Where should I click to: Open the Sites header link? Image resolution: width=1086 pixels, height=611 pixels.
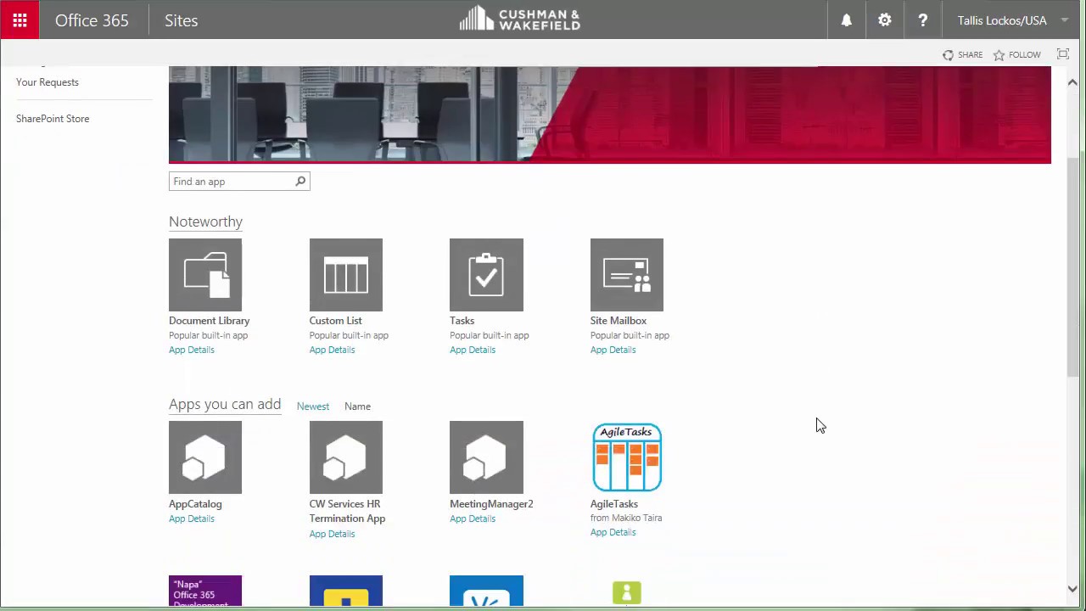pyautogui.click(x=181, y=20)
